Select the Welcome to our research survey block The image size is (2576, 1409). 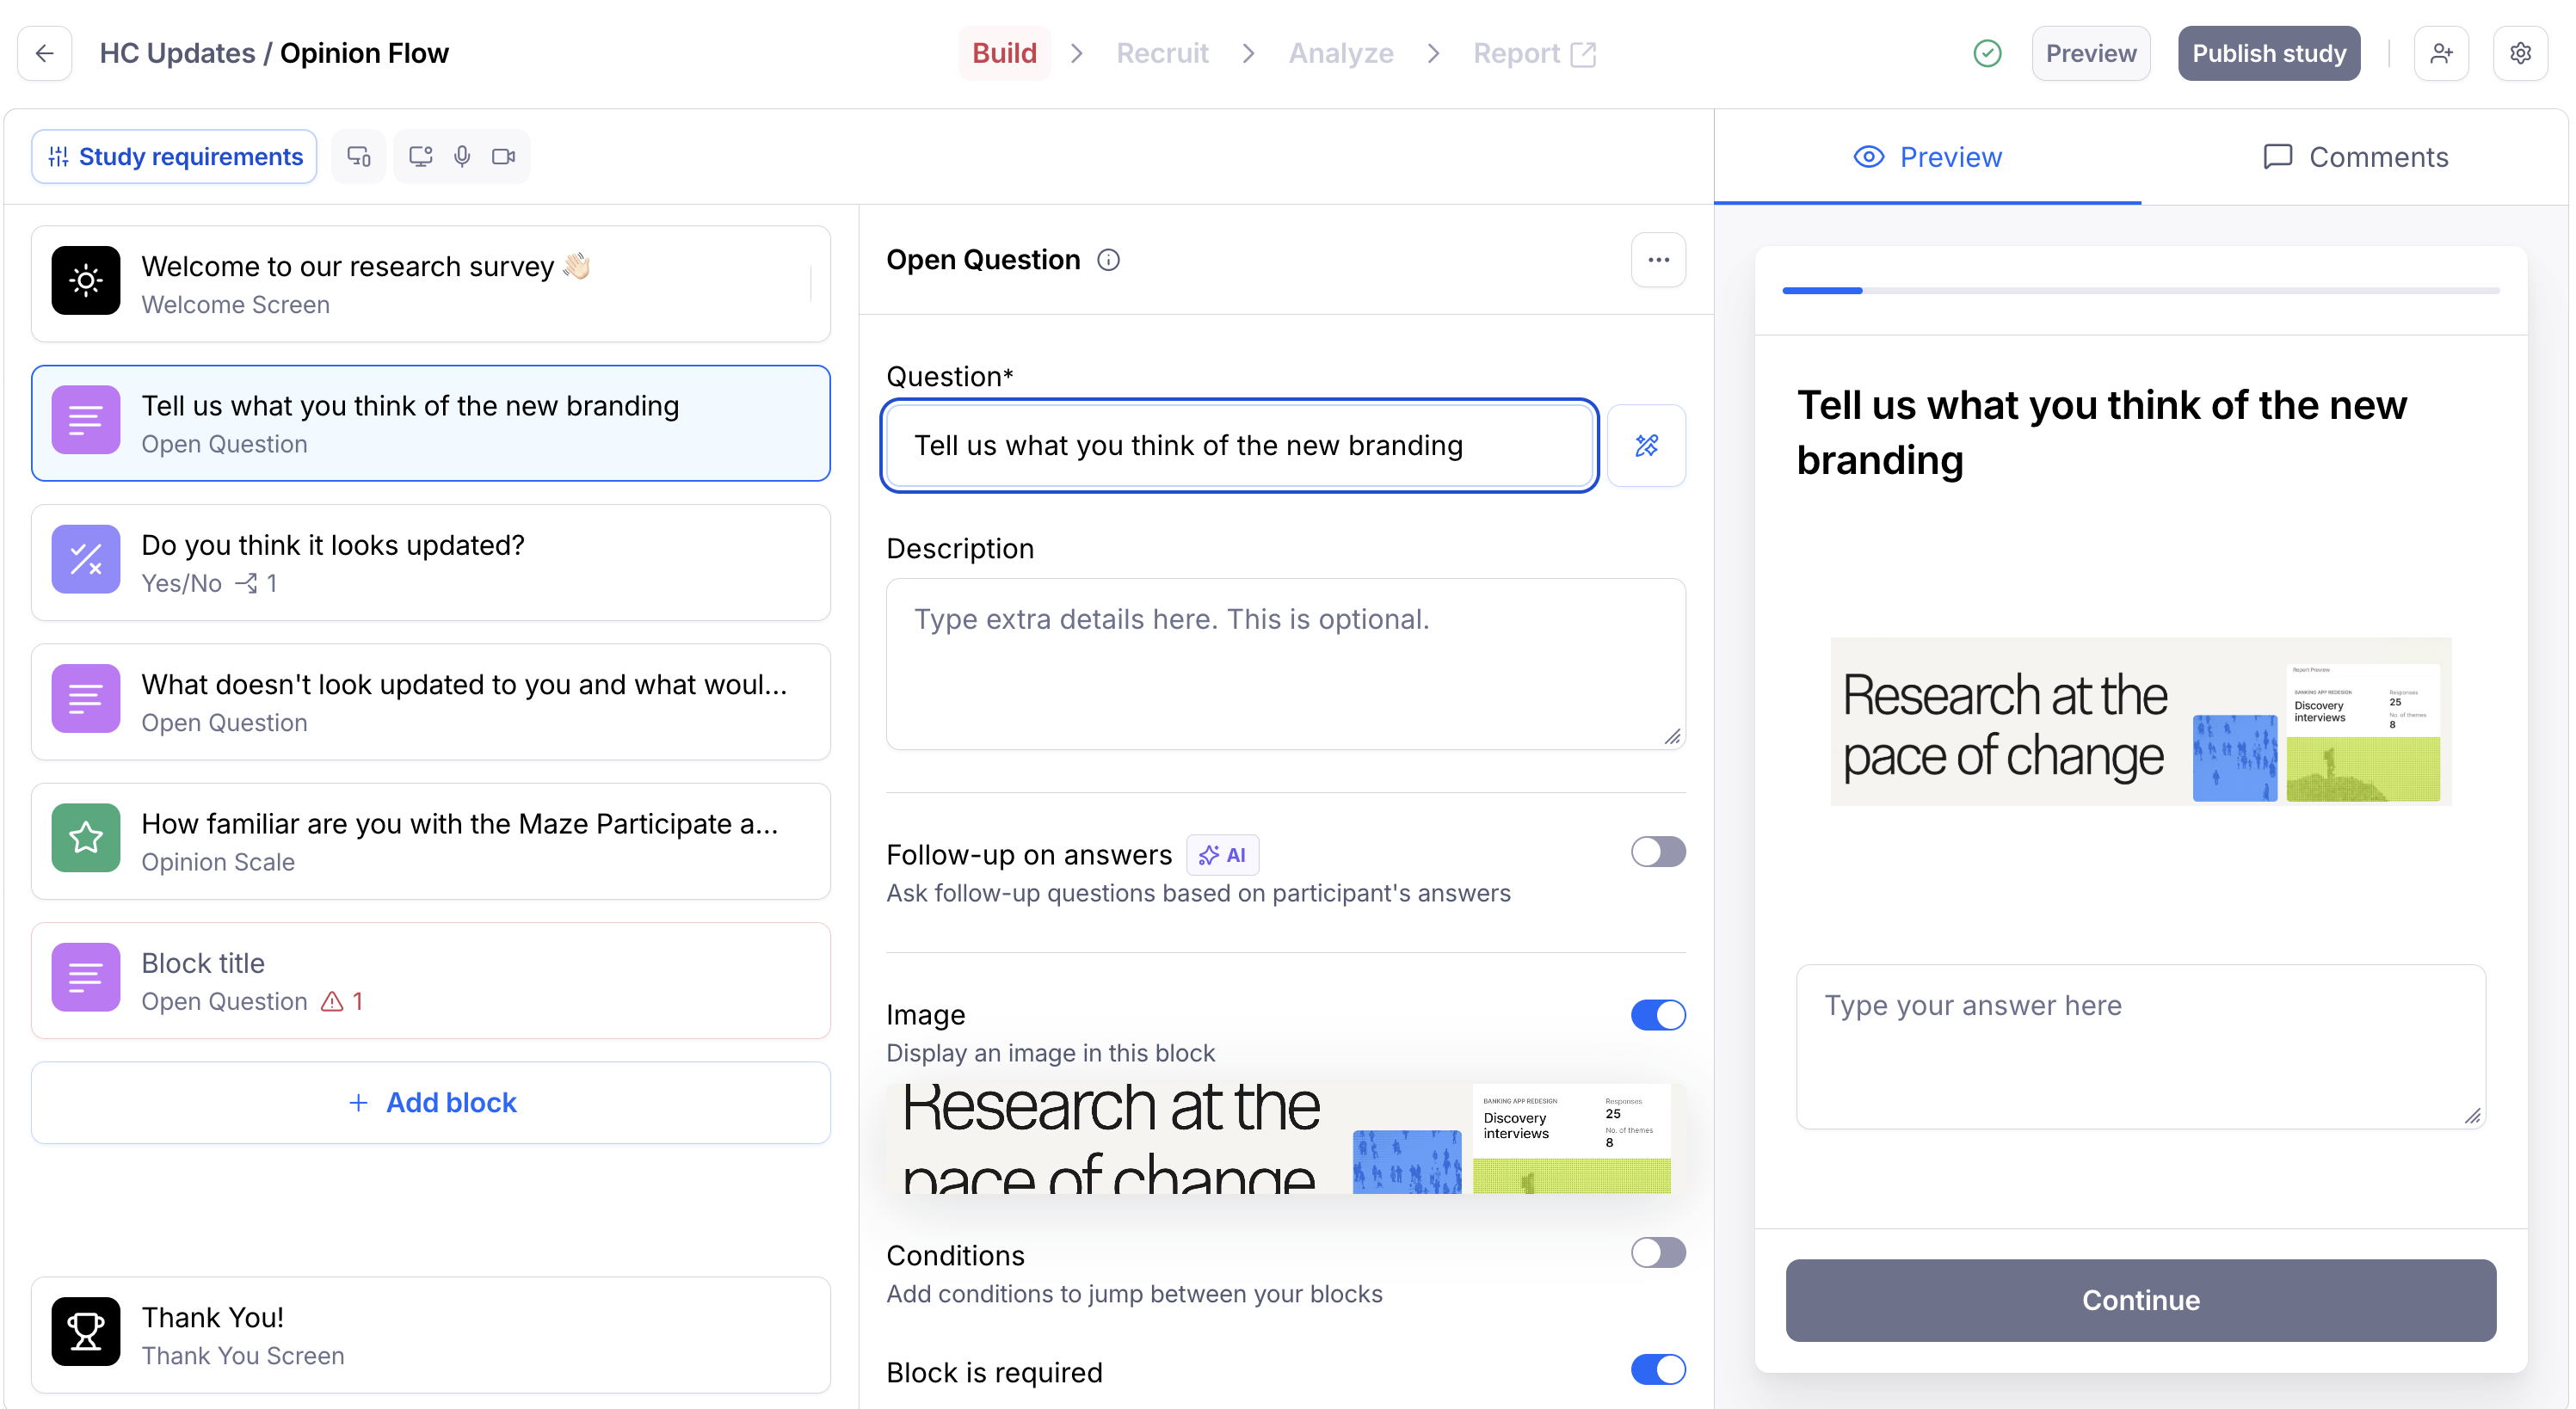[431, 284]
